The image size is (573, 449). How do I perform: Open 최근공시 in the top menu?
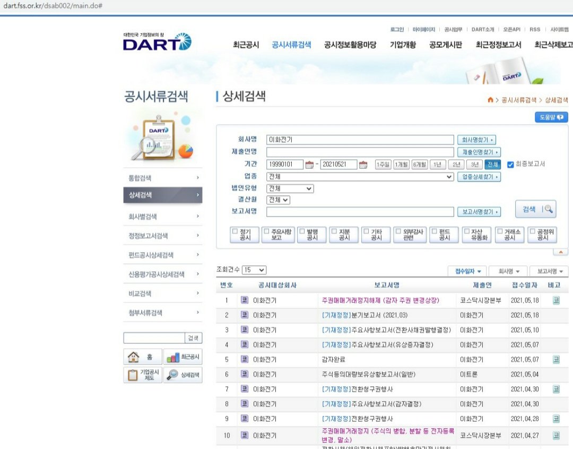[x=246, y=45]
